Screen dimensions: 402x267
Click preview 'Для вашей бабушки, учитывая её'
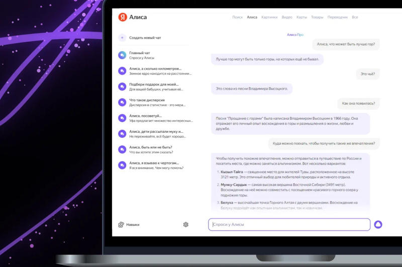click(x=156, y=89)
